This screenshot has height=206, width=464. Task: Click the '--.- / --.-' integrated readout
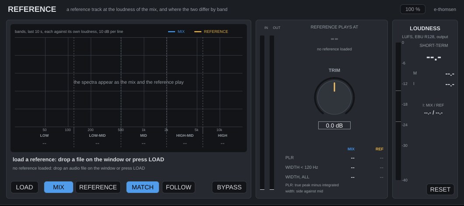coord(433,113)
